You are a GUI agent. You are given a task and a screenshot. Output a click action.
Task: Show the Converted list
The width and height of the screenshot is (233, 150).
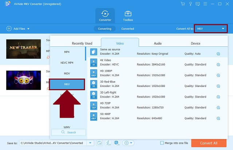(x=127, y=29)
